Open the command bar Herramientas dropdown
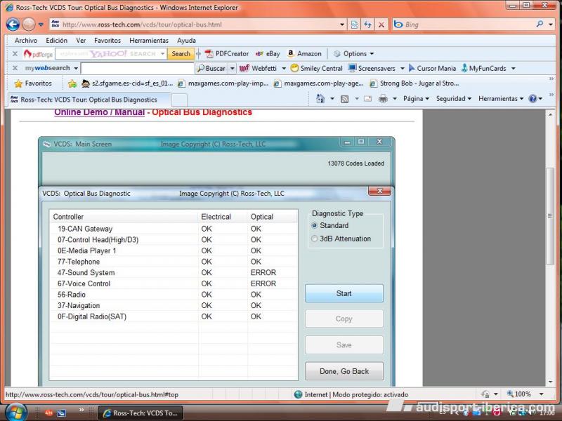This screenshot has width=562, height=421. pos(501,99)
